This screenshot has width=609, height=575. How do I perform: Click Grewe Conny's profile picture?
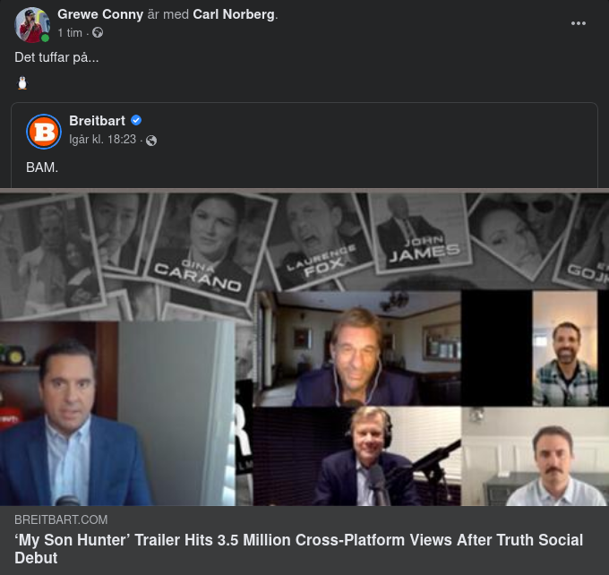tap(32, 25)
